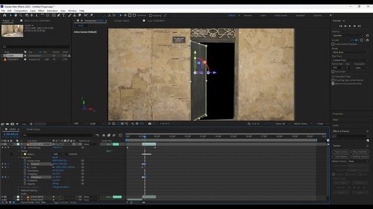Click Toggle Switches / Modes button
373x209 pixels.
[x=65, y=202]
